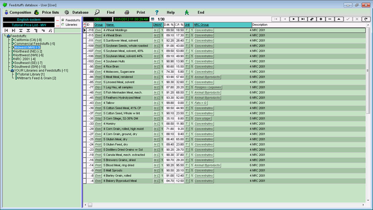This screenshot has height=210, width=373.
Task: Sort by the Name column header
Action: tap(110, 25)
